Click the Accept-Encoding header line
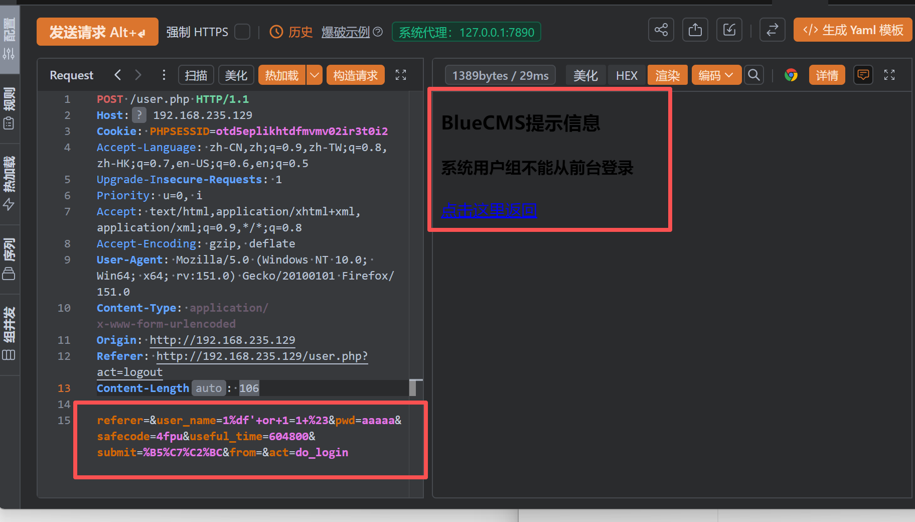This screenshot has width=915, height=522. 196,243
